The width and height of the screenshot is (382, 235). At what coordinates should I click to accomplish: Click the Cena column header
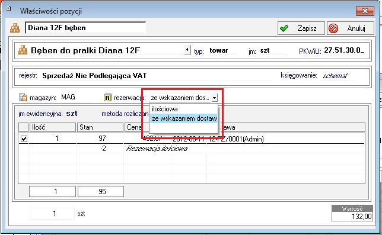click(133, 127)
